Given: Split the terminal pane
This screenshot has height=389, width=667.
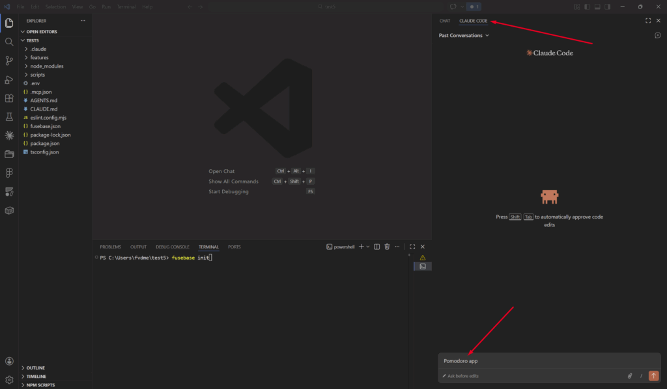Looking at the screenshot, I should 376,247.
